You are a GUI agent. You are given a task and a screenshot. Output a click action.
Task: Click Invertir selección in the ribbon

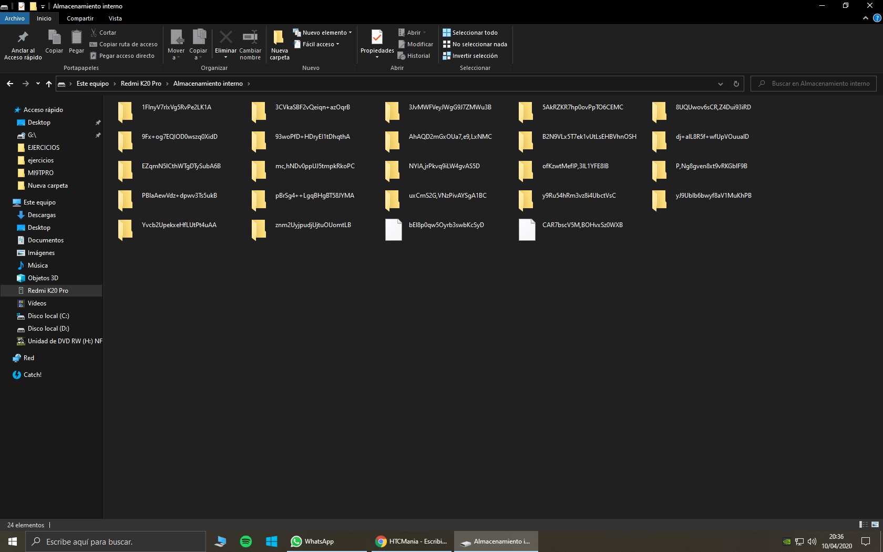[x=470, y=56]
